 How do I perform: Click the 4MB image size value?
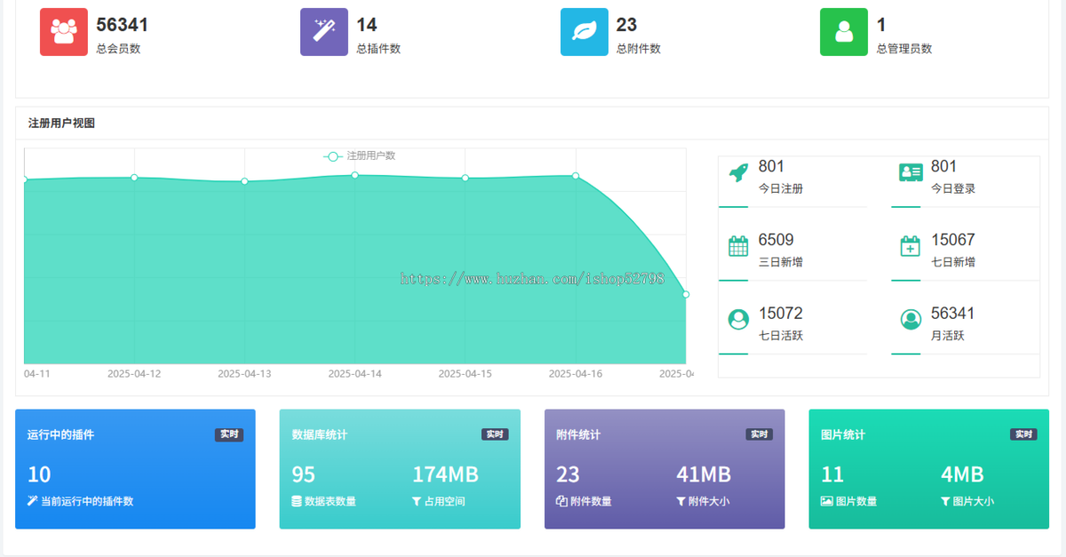point(962,474)
